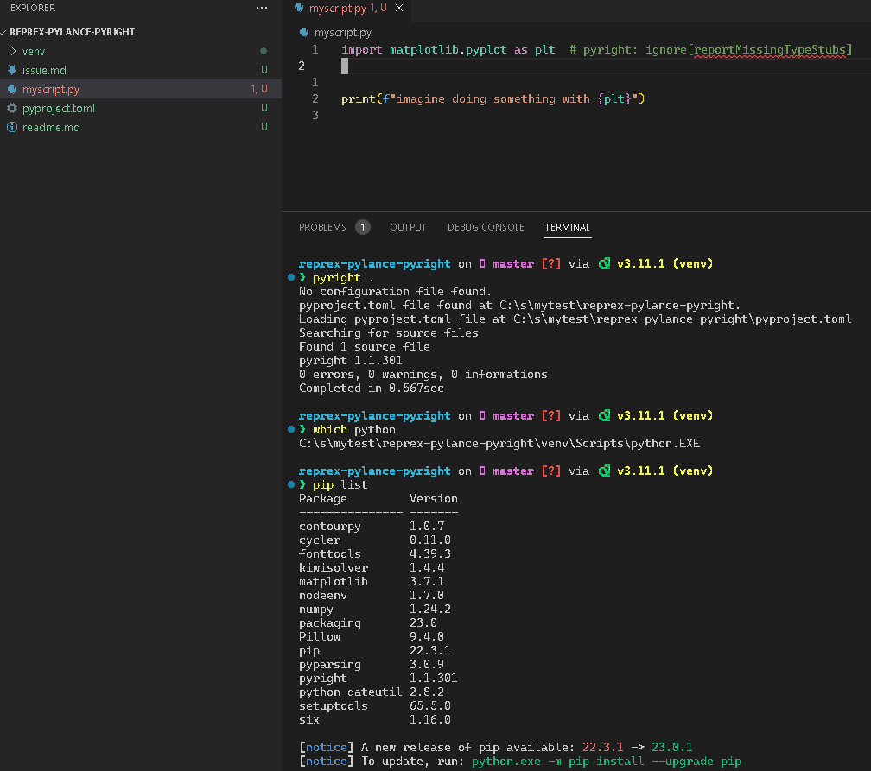Click '0 errors, 0 warnings, 0 informations' line
The height and width of the screenshot is (771, 871).
click(423, 374)
